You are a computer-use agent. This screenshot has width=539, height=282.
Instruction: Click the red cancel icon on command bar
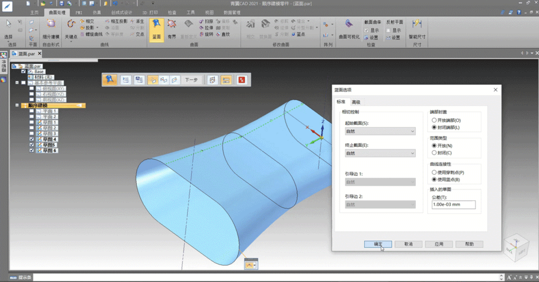pyautogui.click(x=242, y=80)
